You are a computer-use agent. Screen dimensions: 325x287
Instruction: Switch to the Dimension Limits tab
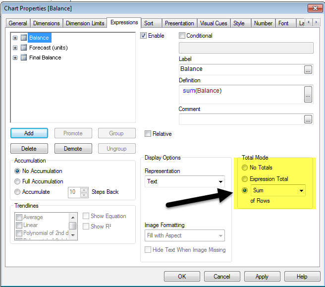pos(85,23)
